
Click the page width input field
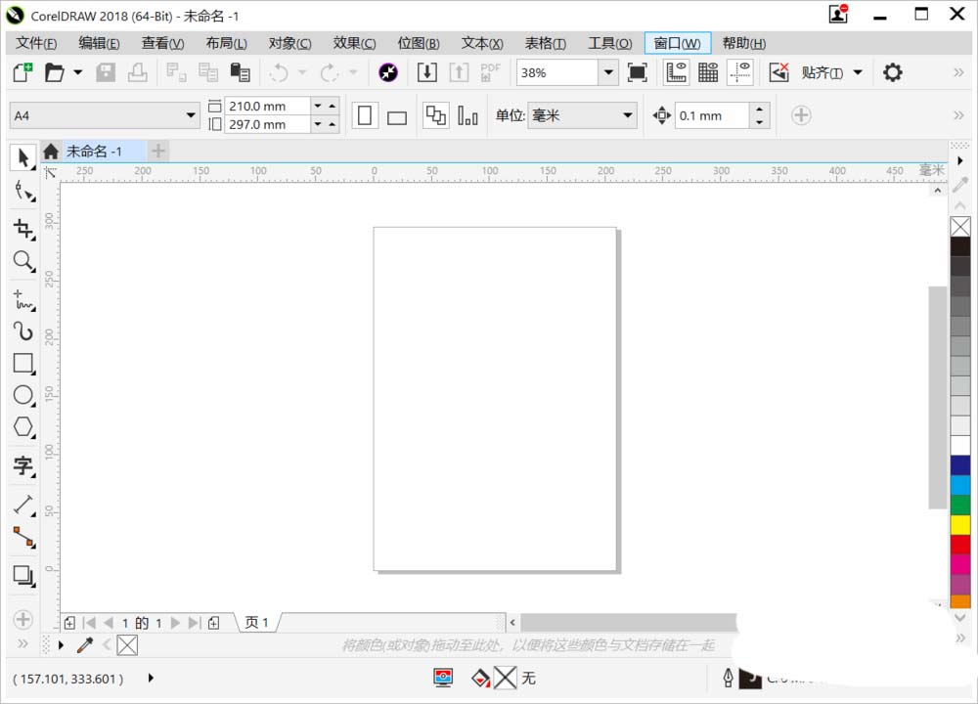coord(267,106)
